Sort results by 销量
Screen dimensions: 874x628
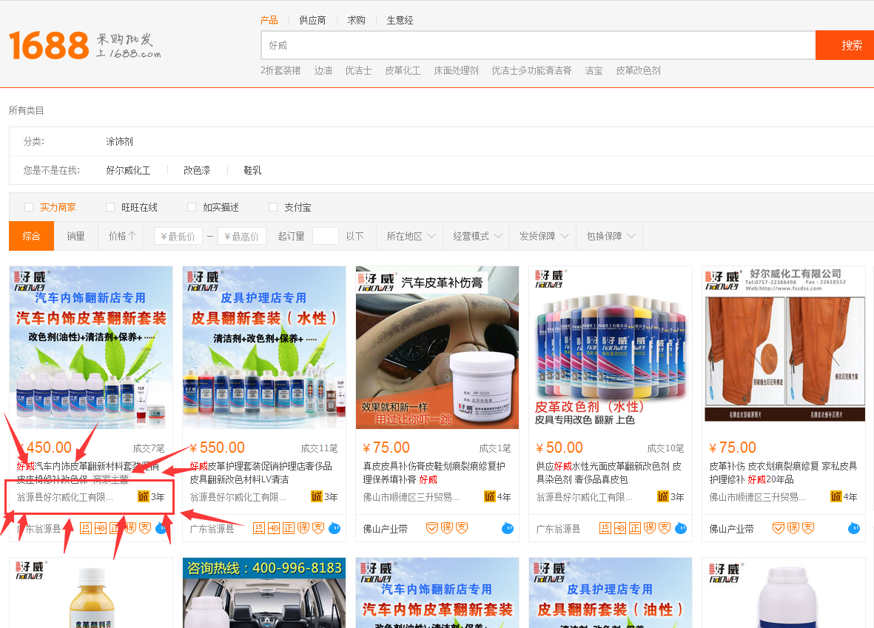[75, 236]
